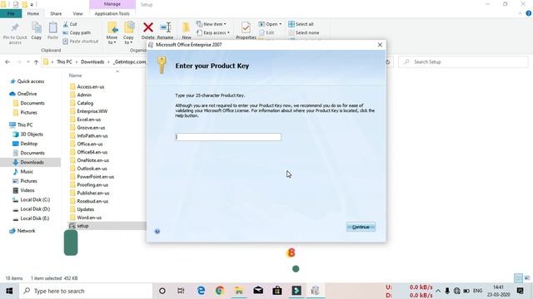533x299 pixels.
Task: Click Downloads in the address bar
Action: 92,61
